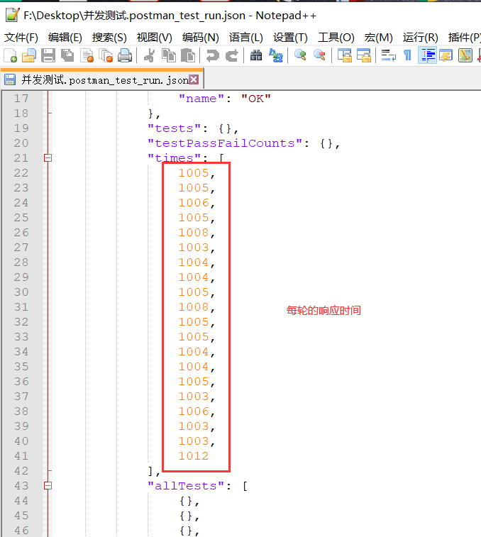
Task: Toggle the indent guide toolbar icon
Action: tap(428, 55)
